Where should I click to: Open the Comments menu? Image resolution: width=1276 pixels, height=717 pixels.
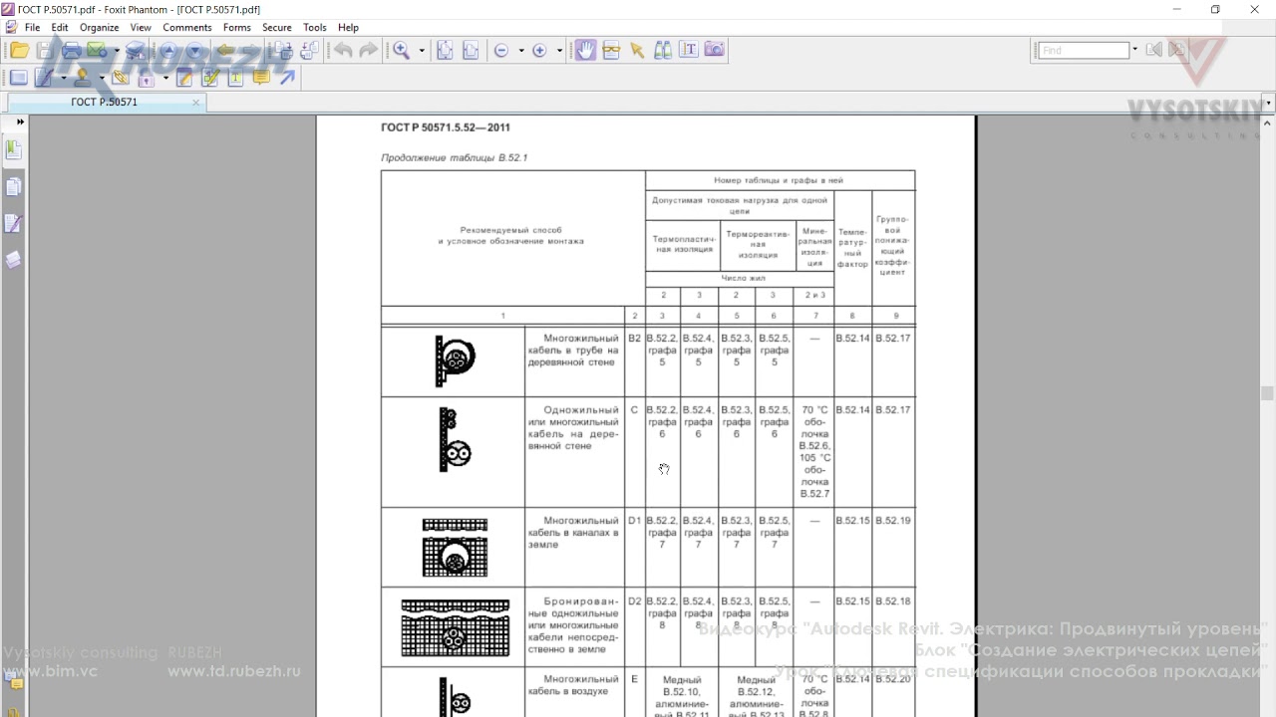(187, 27)
